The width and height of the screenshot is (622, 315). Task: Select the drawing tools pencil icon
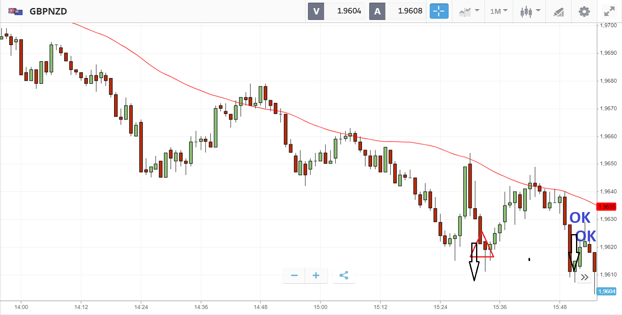coord(558,12)
